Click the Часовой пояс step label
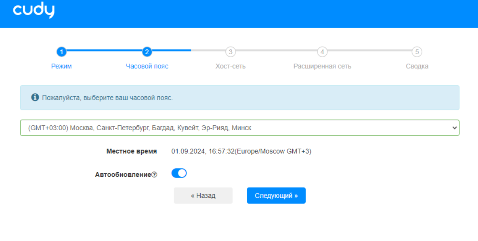478x241 pixels. (x=147, y=66)
